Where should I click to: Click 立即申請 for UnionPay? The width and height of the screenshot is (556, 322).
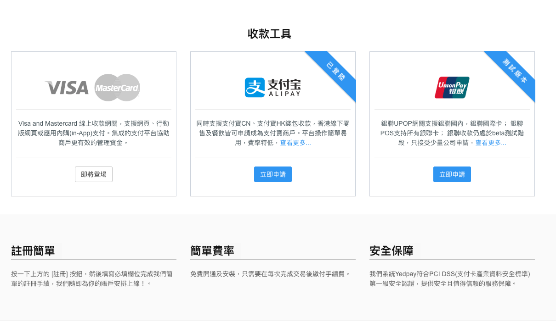point(452,174)
